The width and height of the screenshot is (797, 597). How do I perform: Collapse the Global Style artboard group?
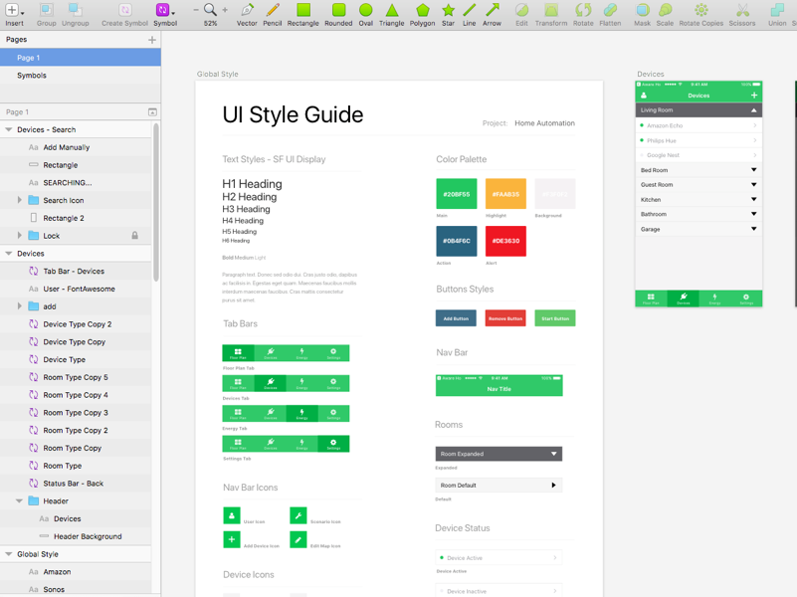click(9, 554)
